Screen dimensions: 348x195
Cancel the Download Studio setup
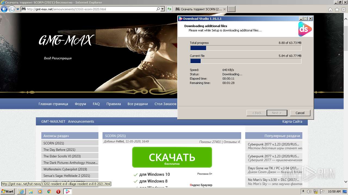(300, 113)
